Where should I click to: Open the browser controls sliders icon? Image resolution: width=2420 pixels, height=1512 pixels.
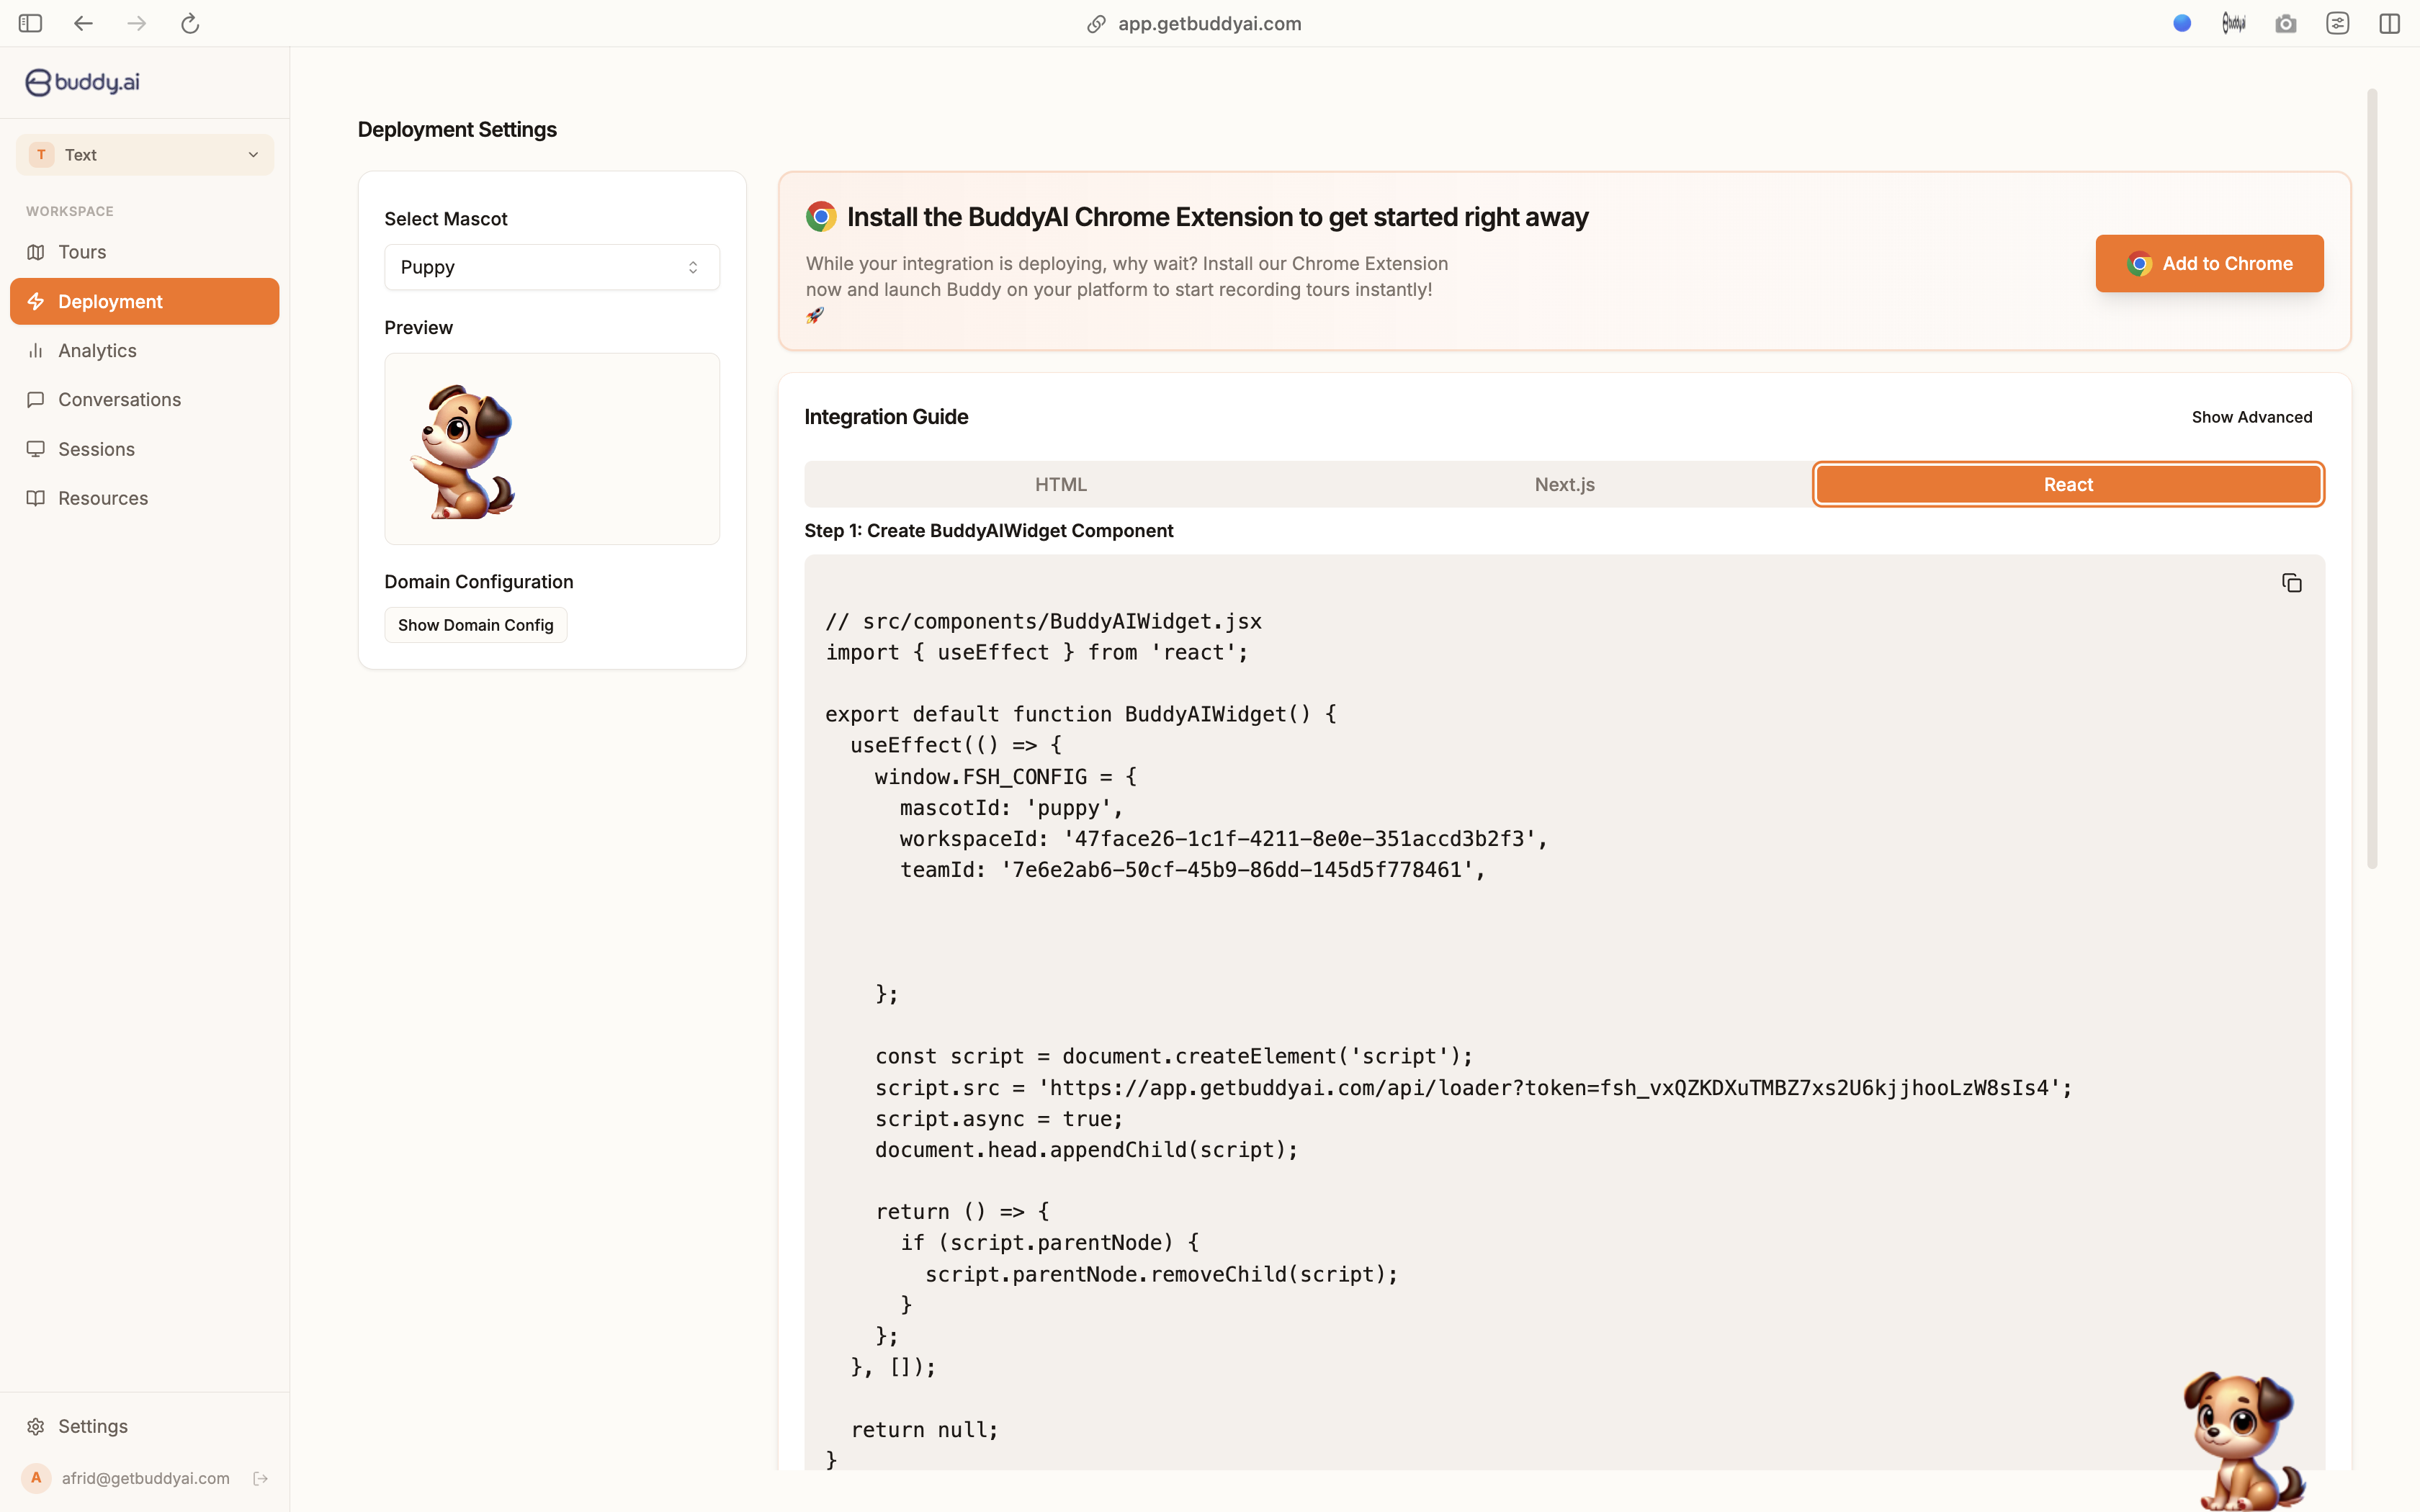2338,23
